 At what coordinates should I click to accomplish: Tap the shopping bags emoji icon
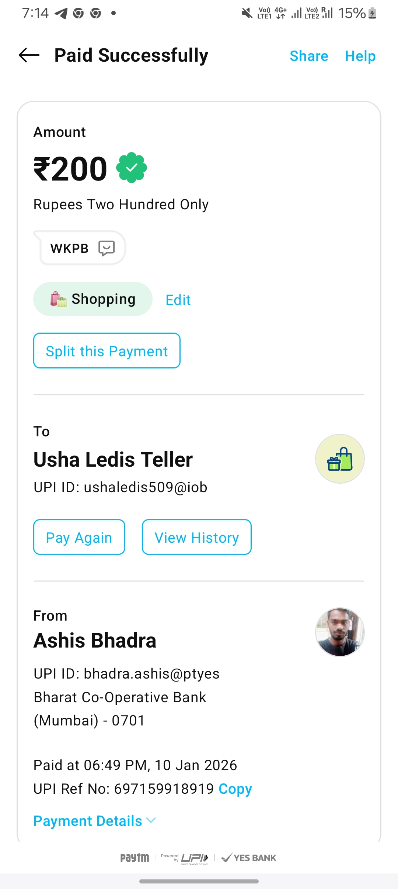point(58,299)
